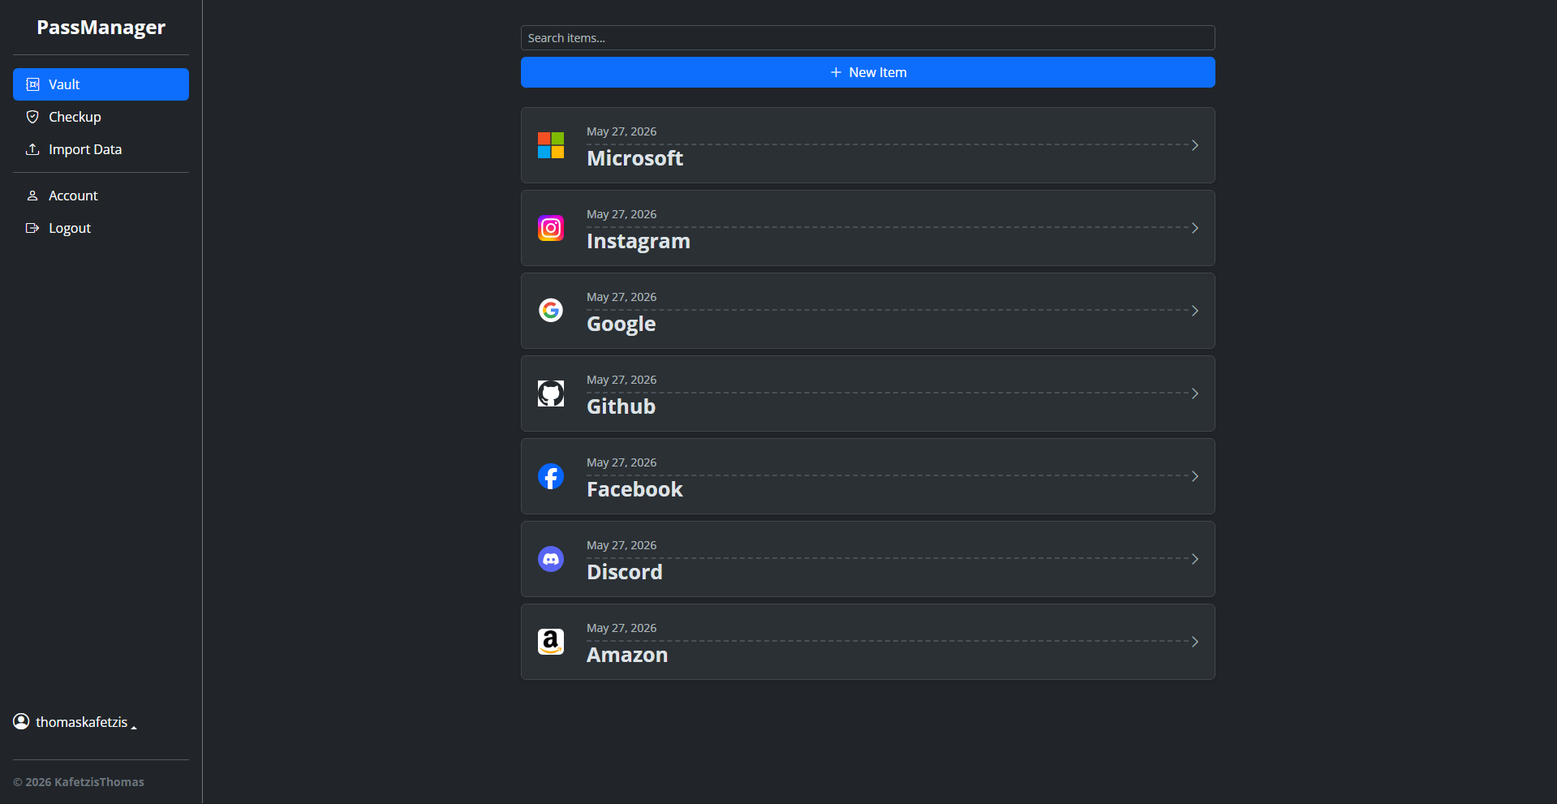This screenshot has height=804, width=1557.
Task: Expand the Discord entry chevron
Action: (1194, 559)
